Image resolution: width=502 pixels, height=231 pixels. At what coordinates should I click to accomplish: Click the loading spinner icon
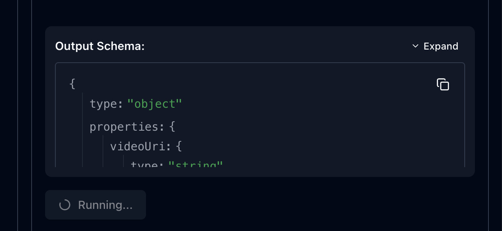point(65,205)
